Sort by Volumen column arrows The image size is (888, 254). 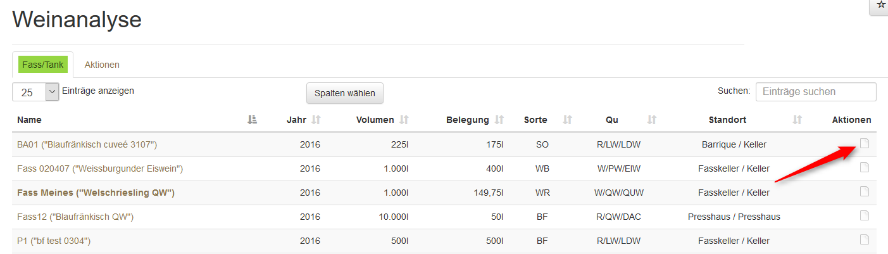(x=404, y=120)
